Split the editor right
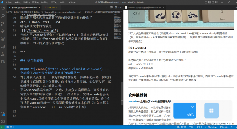The height and width of the screenshot is (129, 237). [116, 7]
